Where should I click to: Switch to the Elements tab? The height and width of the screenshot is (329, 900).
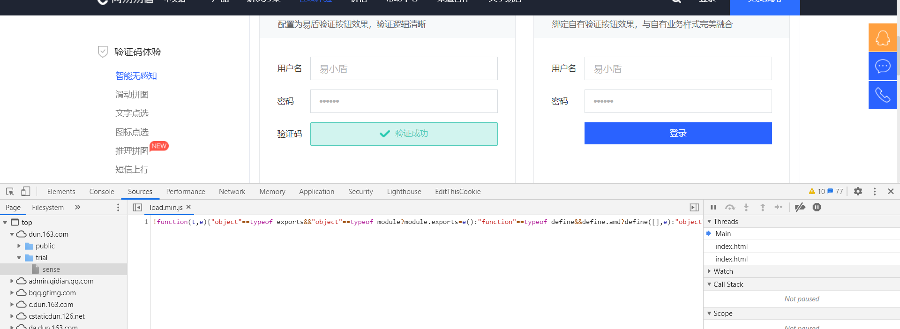(x=61, y=192)
